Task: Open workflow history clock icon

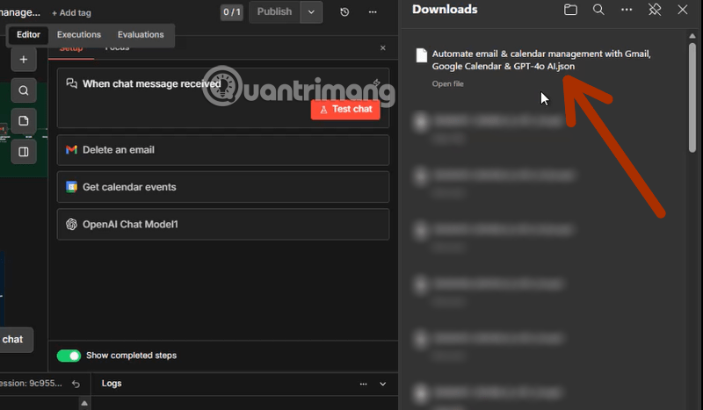Action: [x=344, y=12]
